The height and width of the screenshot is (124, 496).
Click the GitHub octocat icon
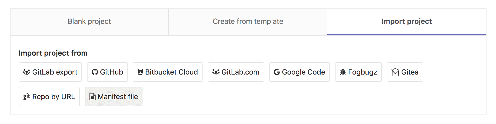click(x=95, y=72)
